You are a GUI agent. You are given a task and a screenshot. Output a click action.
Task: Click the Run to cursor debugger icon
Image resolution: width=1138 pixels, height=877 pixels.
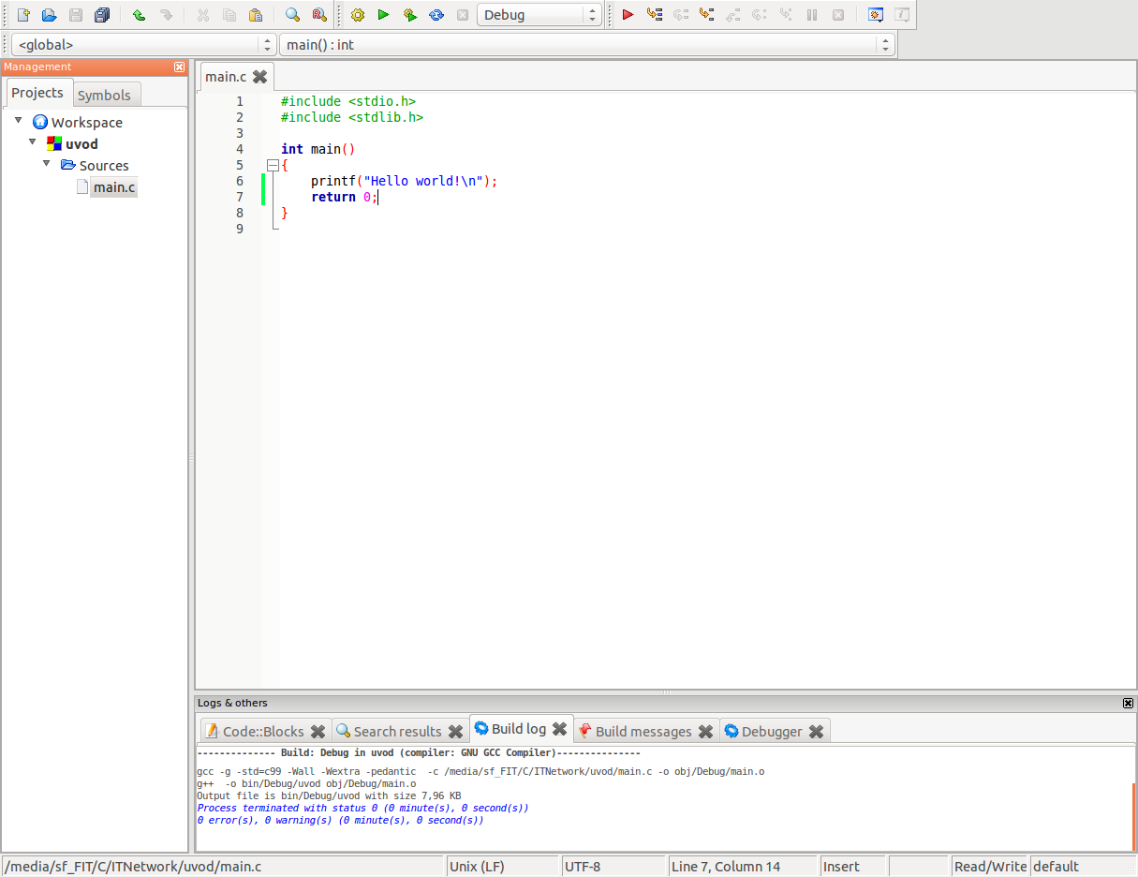click(x=654, y=14)
